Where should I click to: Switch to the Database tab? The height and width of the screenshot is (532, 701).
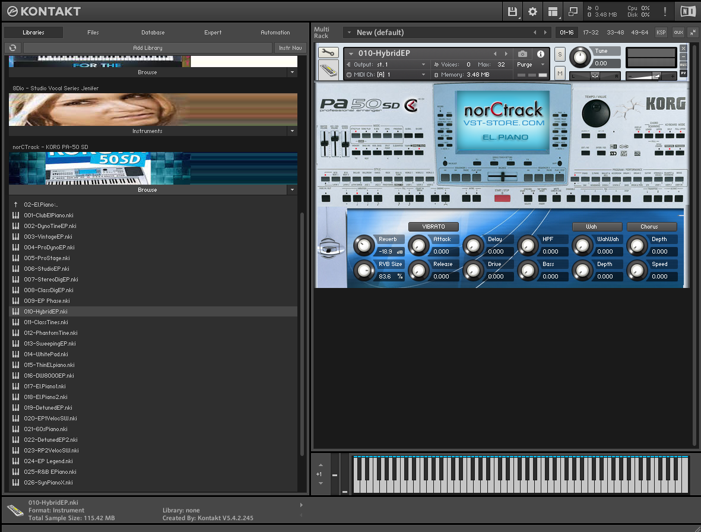[x=153, y=33]
